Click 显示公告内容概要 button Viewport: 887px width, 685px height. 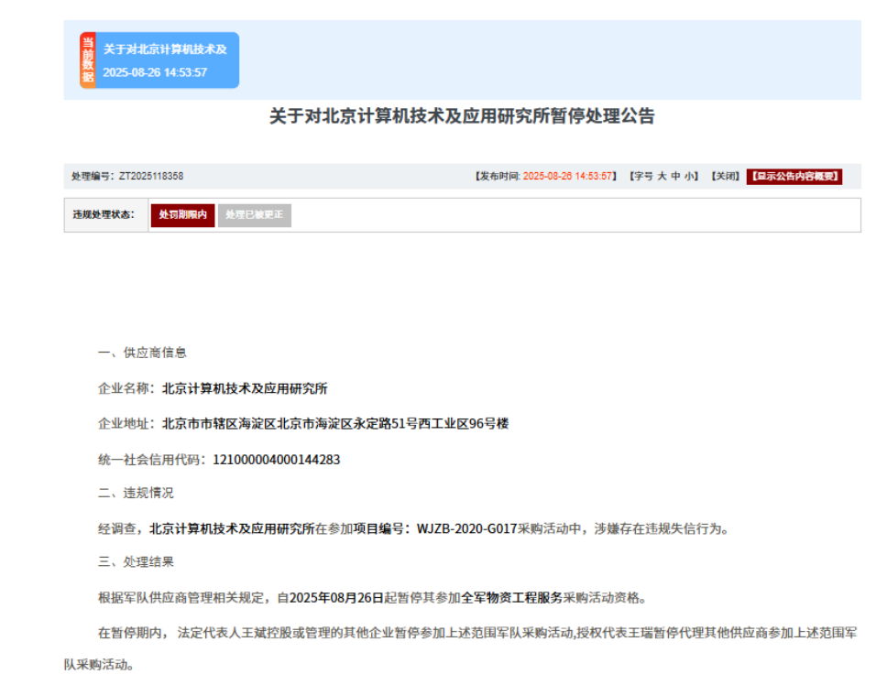pyautogui.click(x=794, y=177)
